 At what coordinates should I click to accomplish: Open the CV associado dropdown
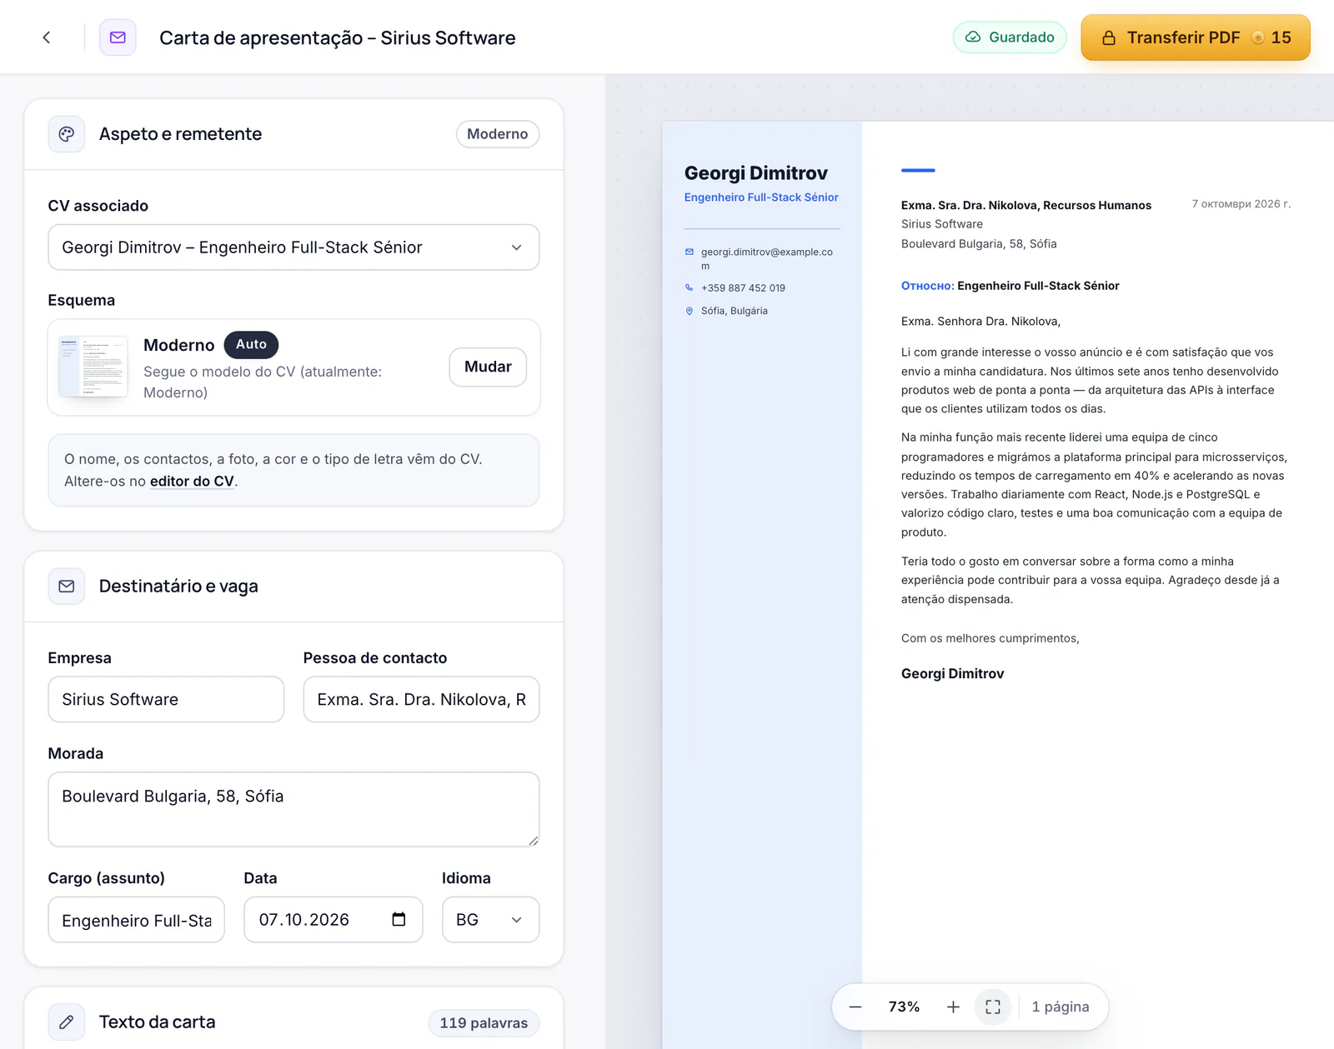[x=293, y=247]
